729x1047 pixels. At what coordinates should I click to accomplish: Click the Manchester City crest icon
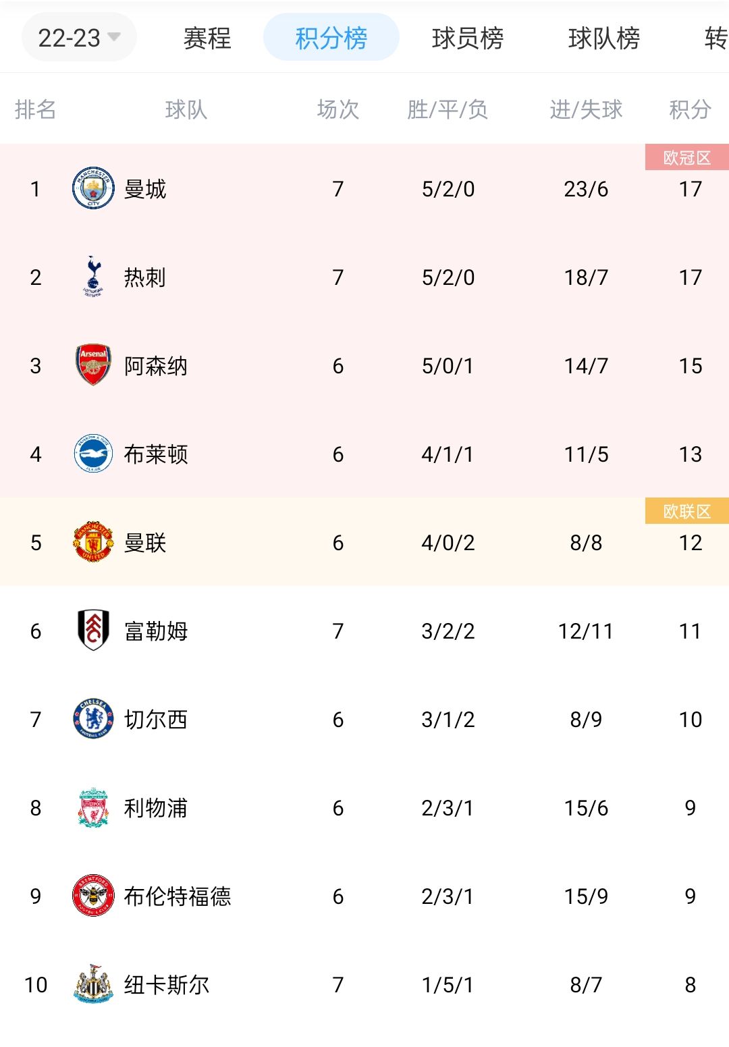tap(93, 188)
